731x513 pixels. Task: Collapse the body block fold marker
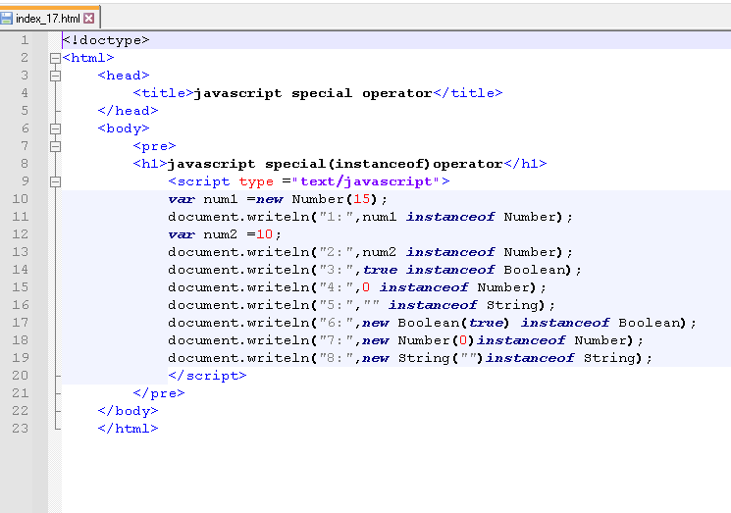tap(55, 128)
